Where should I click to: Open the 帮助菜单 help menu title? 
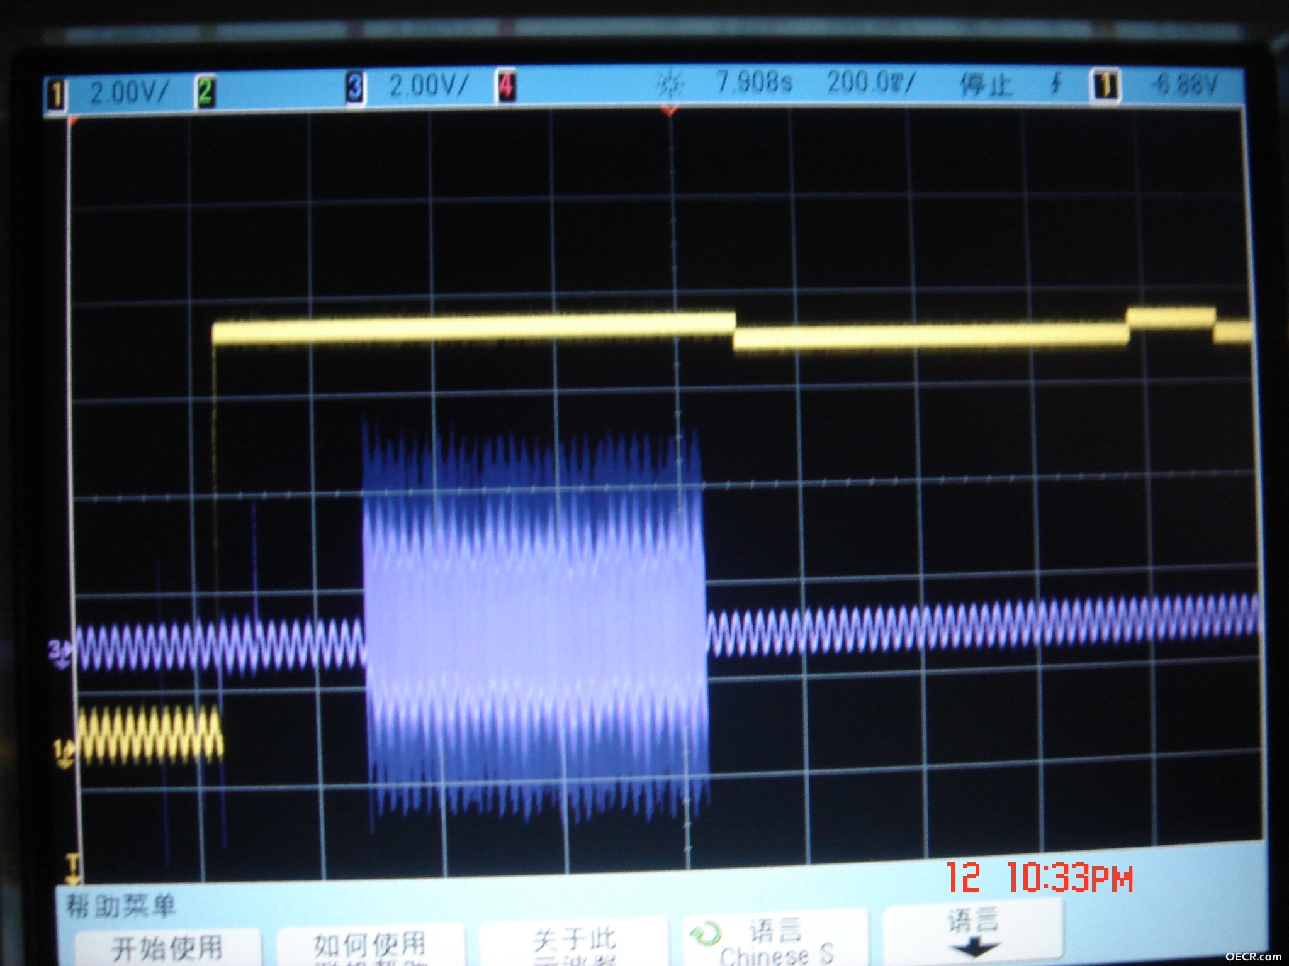point(121,906)
